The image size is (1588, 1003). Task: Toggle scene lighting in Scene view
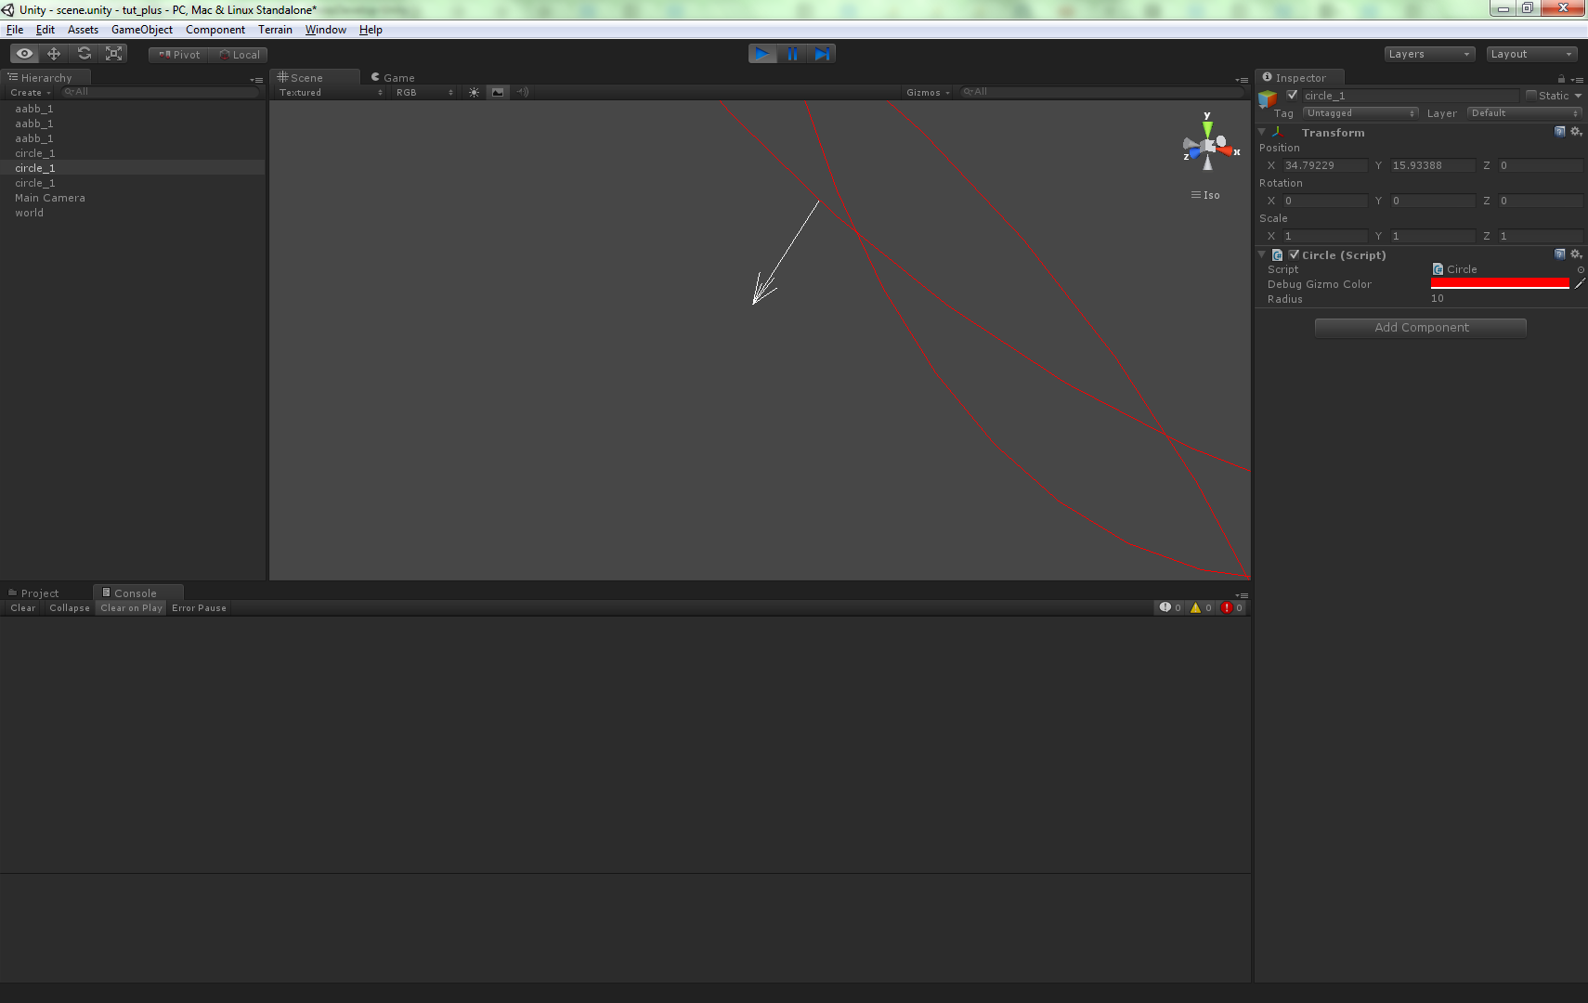(x=475, y=92)
